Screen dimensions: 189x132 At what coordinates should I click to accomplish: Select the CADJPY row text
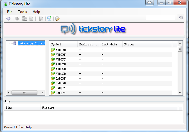[60, 88]
